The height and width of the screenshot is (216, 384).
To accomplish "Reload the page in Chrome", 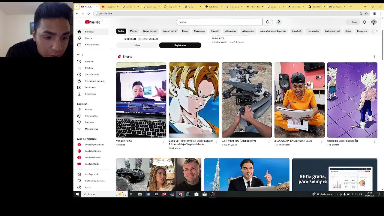I will pyautogui.click(x=88, y=13).
